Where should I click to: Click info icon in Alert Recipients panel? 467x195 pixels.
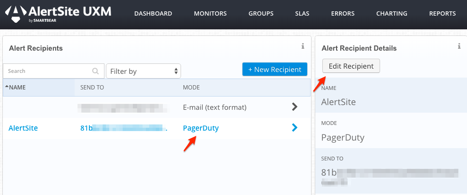tap(303, 46)
